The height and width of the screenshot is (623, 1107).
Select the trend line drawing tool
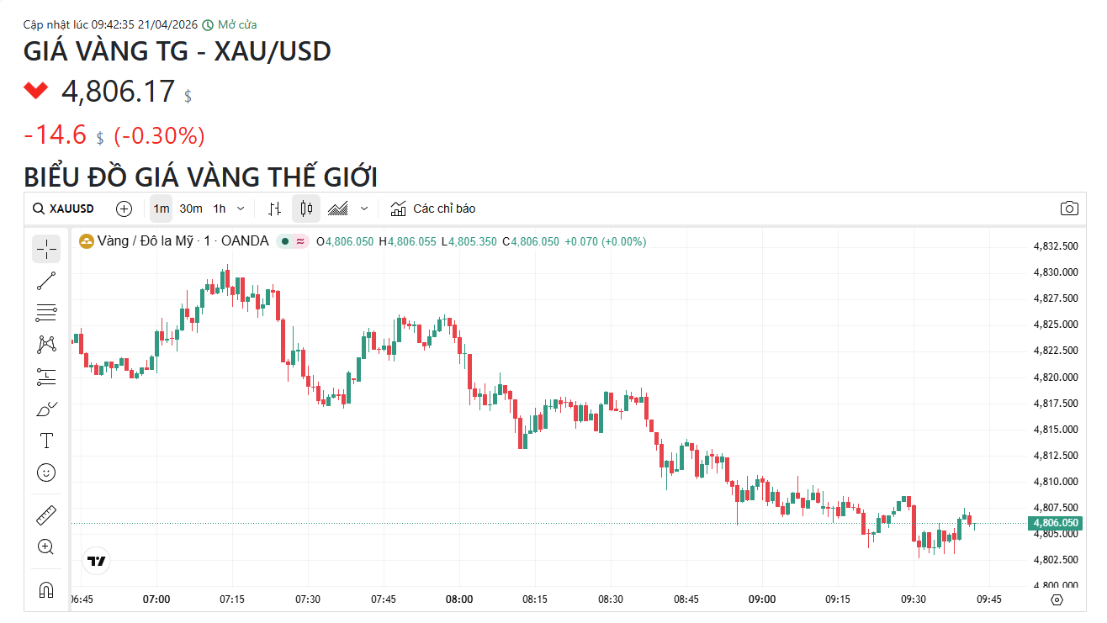(46, 281)
